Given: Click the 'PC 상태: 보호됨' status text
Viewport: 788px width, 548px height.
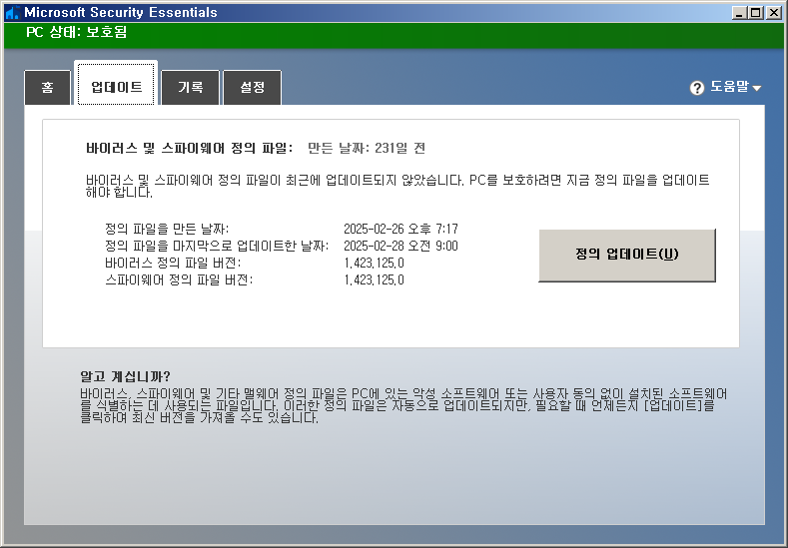Looking at the screenshot, I should point(76,32).
